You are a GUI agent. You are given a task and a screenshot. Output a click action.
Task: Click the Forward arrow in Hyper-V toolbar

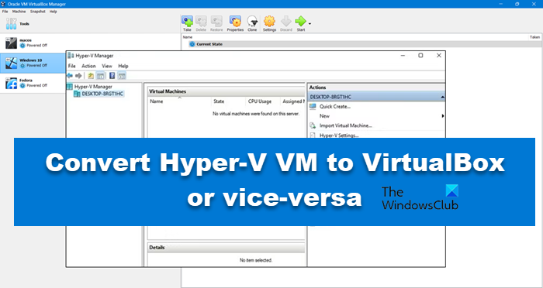(x=78, y=76)
